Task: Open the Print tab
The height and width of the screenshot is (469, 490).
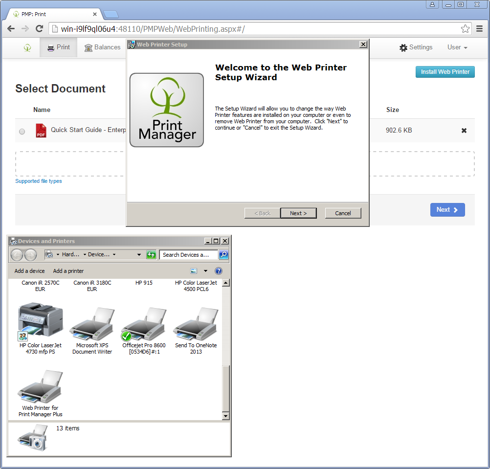Action: [58, 47]
